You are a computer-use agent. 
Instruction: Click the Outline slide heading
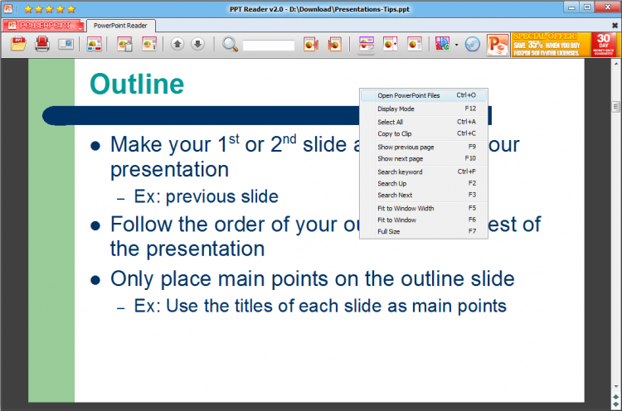[137, 84]
